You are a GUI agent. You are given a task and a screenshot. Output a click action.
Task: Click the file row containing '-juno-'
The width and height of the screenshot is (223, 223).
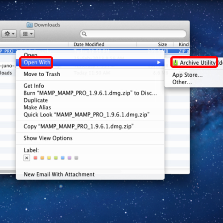[8, 66]
